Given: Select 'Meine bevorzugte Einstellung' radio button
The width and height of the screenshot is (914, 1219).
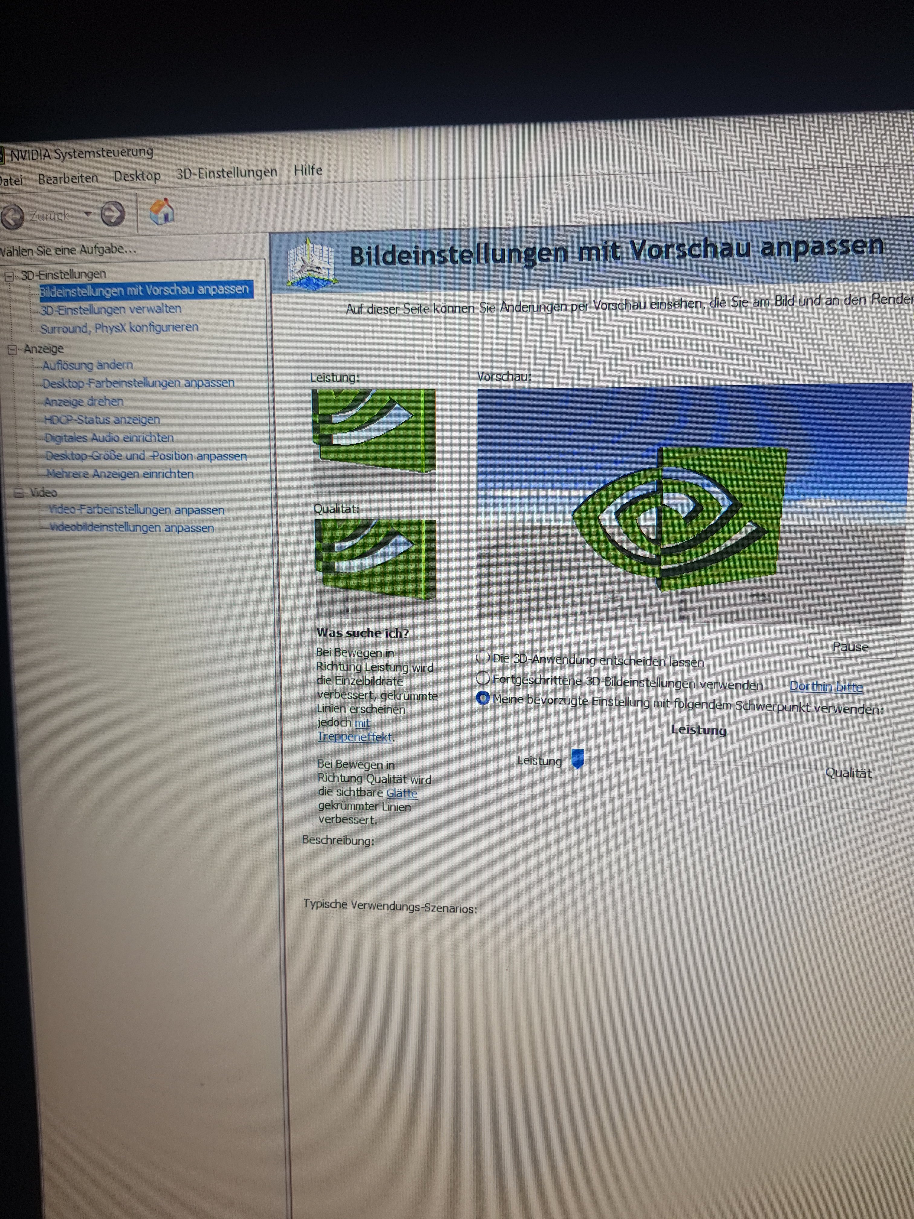Looking at the screenshot, I should tap(483, 698).
